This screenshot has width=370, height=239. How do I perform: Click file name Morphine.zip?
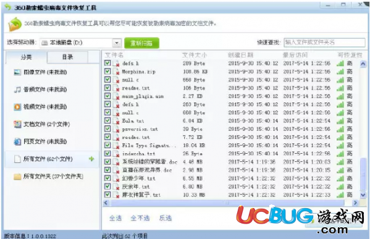138,72
